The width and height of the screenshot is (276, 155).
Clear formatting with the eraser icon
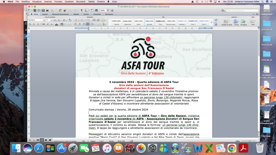(x=70, y=20)
